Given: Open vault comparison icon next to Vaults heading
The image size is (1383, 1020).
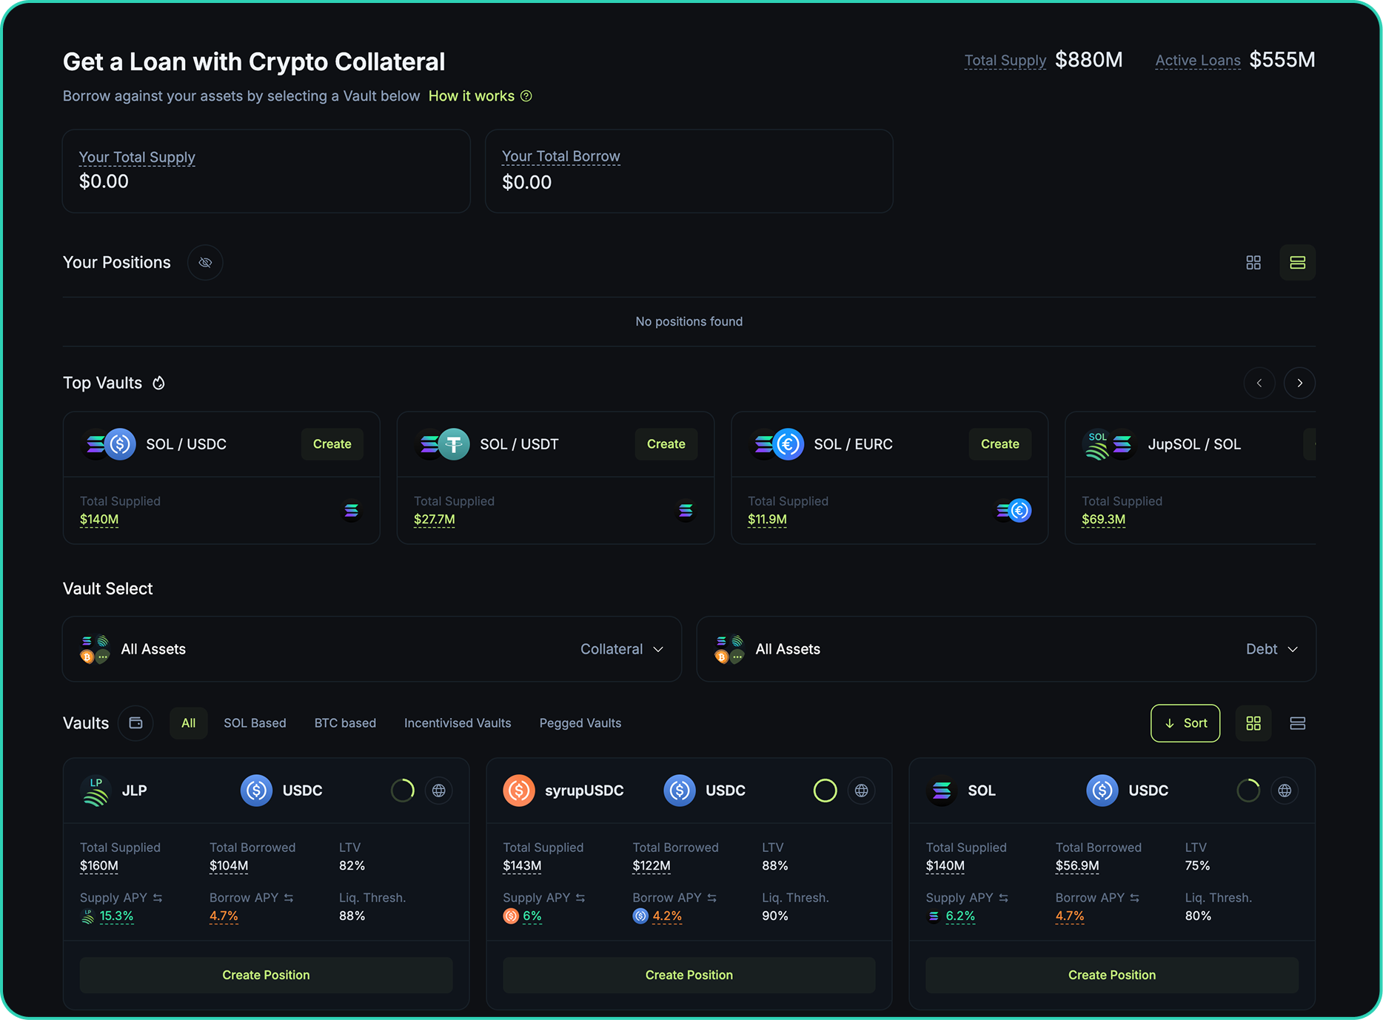Looking at the screenshot, I should tap(135, 723).
